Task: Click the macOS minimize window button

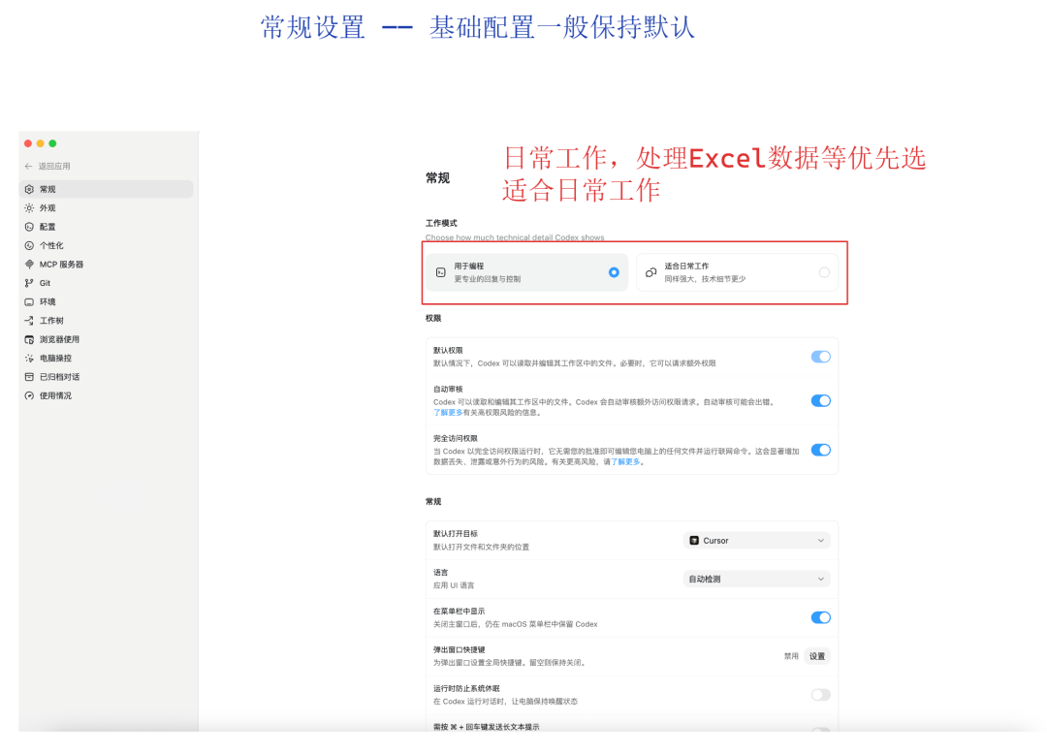Action: (x=40, y=143)
